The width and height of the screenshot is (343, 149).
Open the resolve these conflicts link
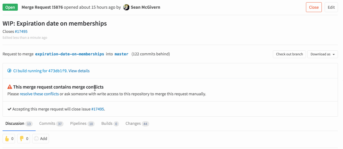tap(39, 94)
